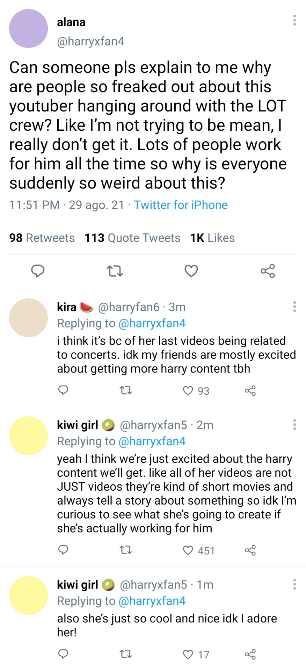Retweet kiwi girl's 'so cool and nice' reply

(126, 654)
